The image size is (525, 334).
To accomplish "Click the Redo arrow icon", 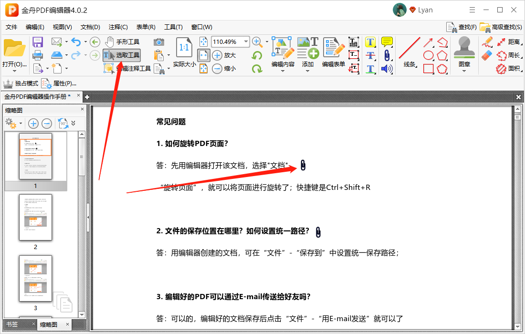I will click(x=76, y=55).
